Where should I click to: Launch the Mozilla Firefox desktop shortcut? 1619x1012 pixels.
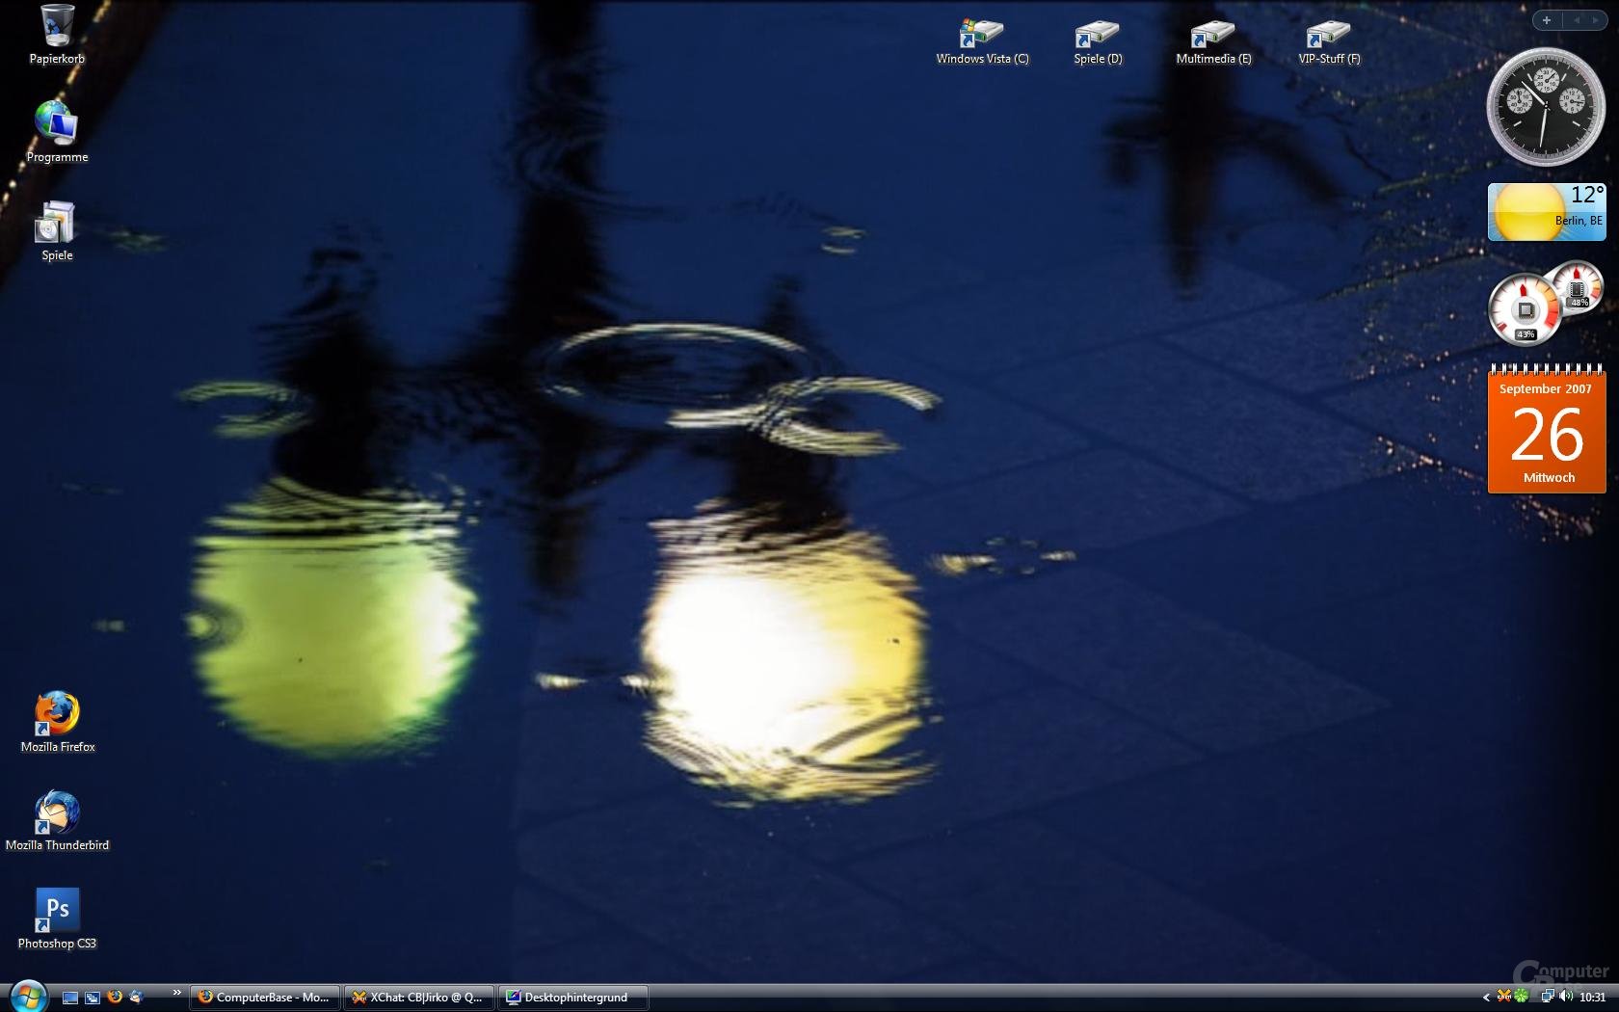58,722
